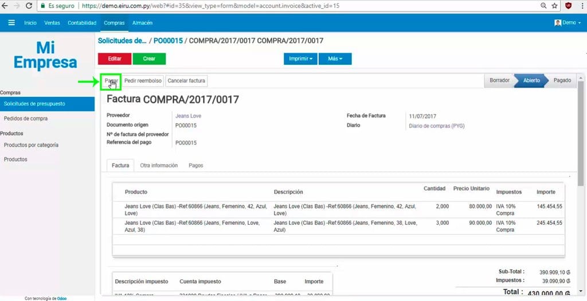The image size is (587, 301).
Task: Open the uBlock extension icon
Action: click(x=569, y=6)
